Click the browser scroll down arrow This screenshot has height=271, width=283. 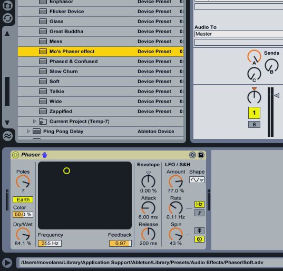point(7,123)
